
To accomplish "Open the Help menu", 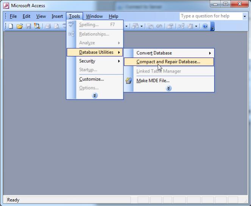I will point(113,16).
